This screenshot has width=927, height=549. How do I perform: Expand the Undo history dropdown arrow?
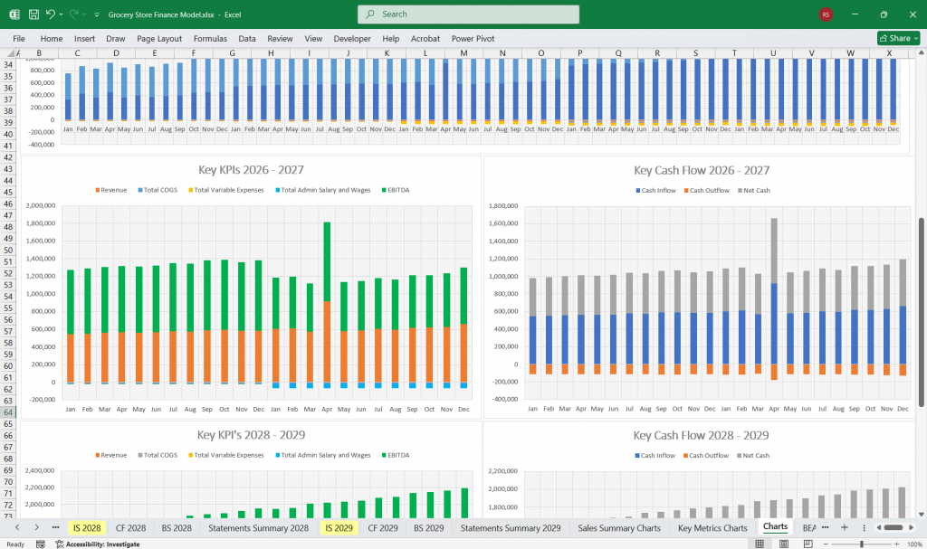[62, 14]
